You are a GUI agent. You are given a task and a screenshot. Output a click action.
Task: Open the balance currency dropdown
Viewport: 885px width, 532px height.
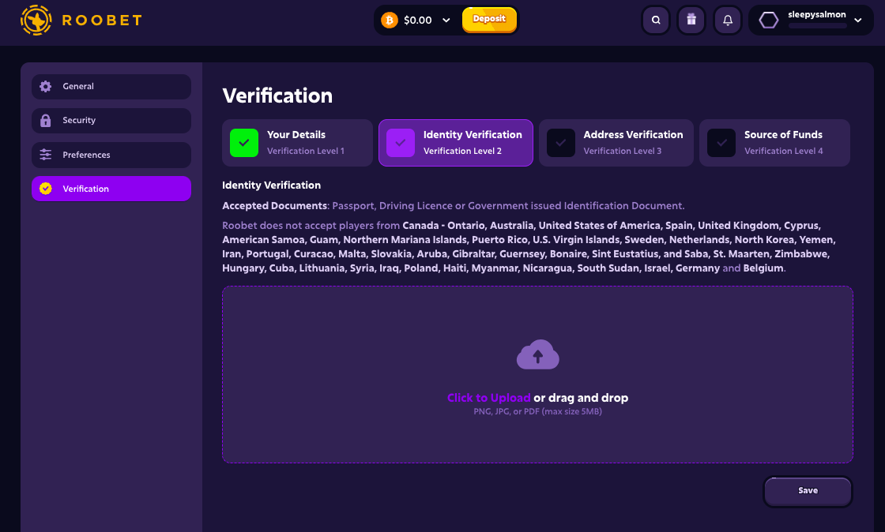click(447, 20)
